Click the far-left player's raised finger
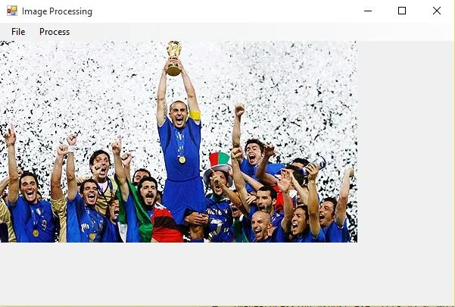 (x=12, y=129)
